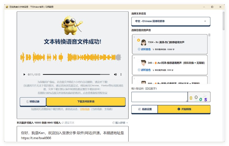Click into the text input area
Viewport: 229px width, 146px height.
(73, 134)
